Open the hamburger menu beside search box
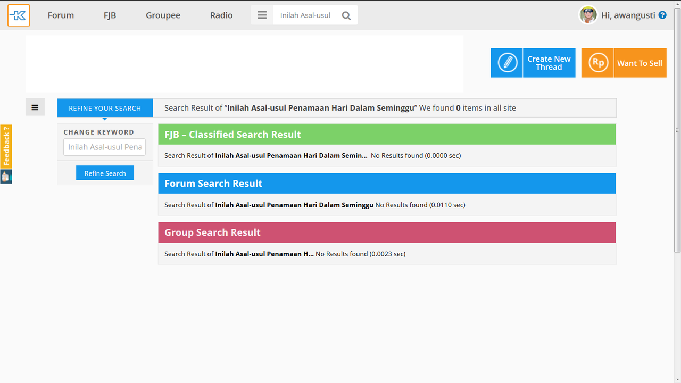Image resolution: width=681 pixels, height=383 pixels. [x=262, y=15]
